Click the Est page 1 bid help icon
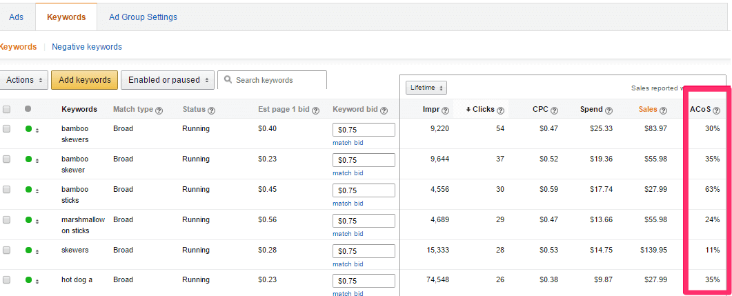This screenshot has height=296, width=732. coord(315,110)
